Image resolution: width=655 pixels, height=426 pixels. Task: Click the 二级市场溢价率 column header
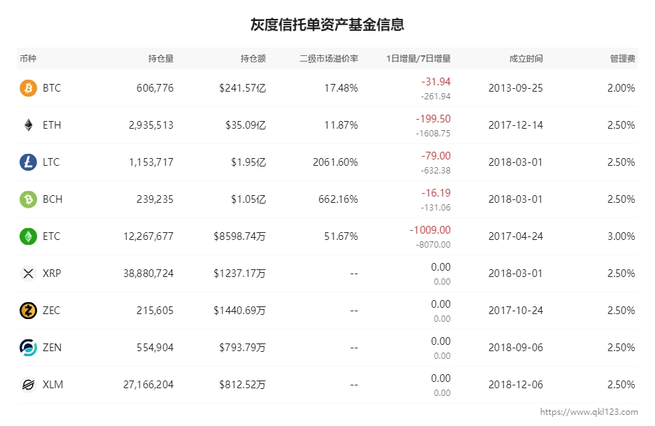(329, 59)
